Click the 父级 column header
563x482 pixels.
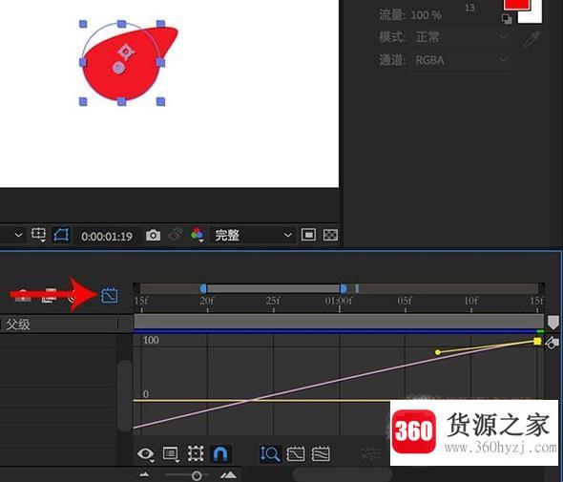[x=18, y=325]
